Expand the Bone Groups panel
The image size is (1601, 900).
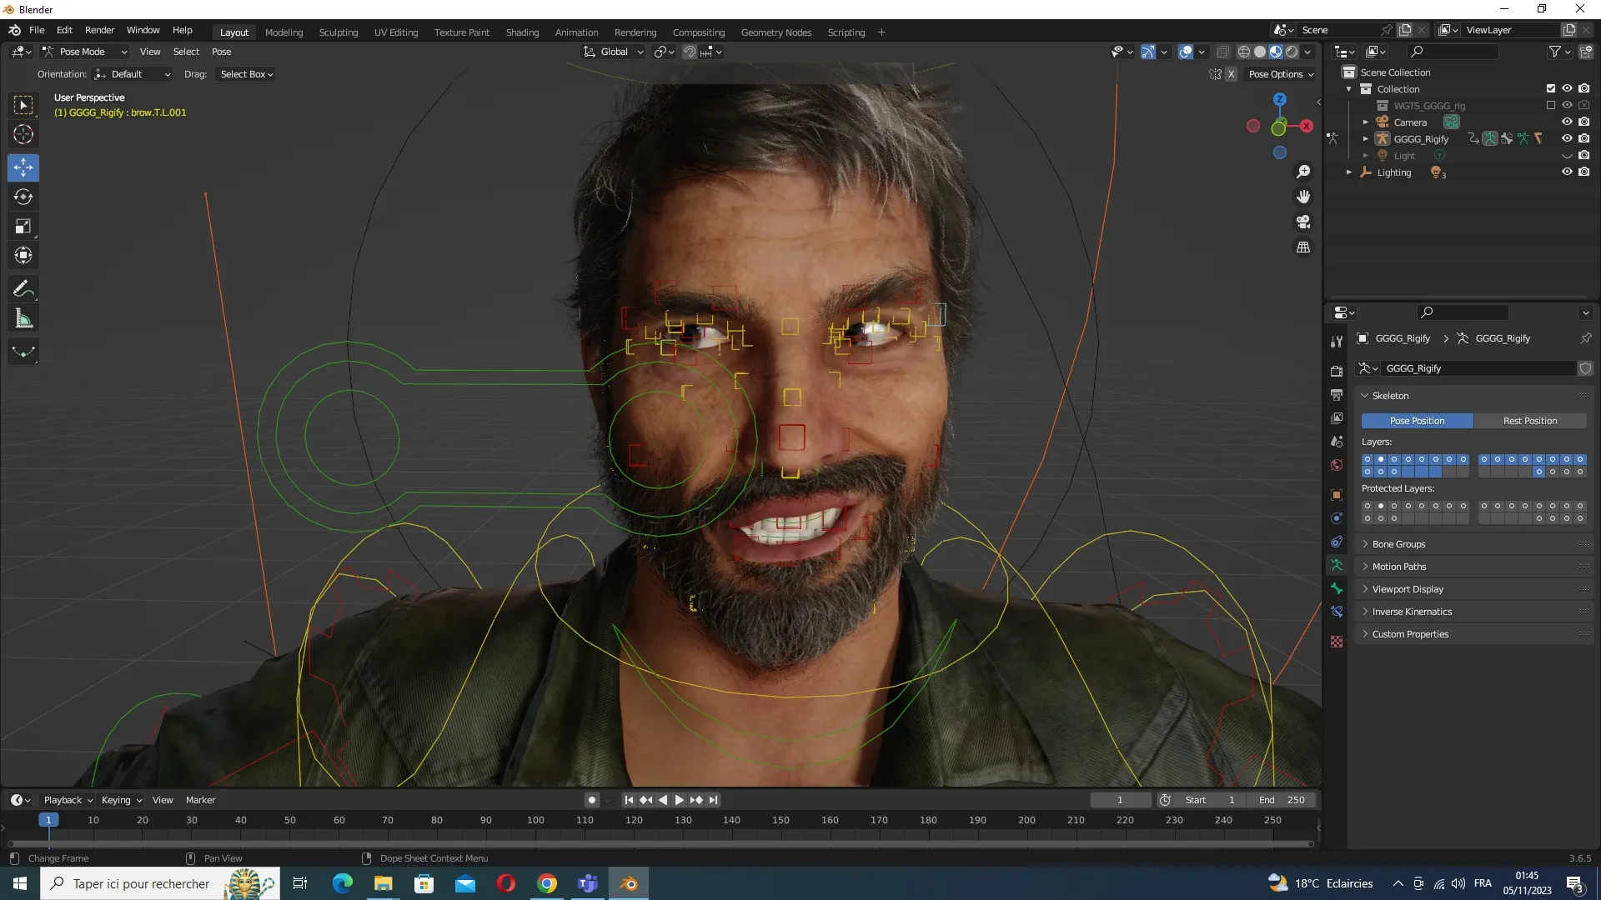point(1398,544)
